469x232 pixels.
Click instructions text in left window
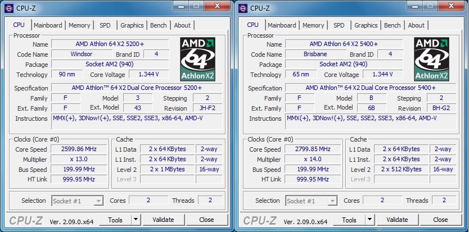coord(128,119)
